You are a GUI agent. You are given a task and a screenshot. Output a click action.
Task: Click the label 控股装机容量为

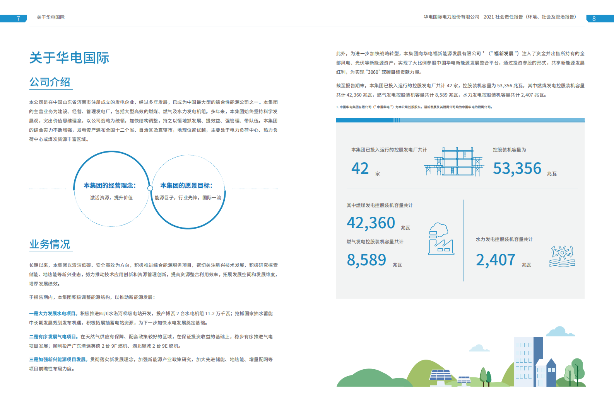[509, 150]
